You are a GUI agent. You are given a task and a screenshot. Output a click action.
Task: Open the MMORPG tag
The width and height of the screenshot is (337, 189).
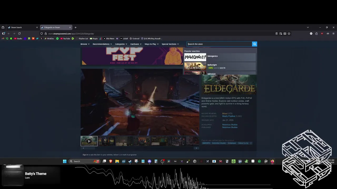pos(206,143)
